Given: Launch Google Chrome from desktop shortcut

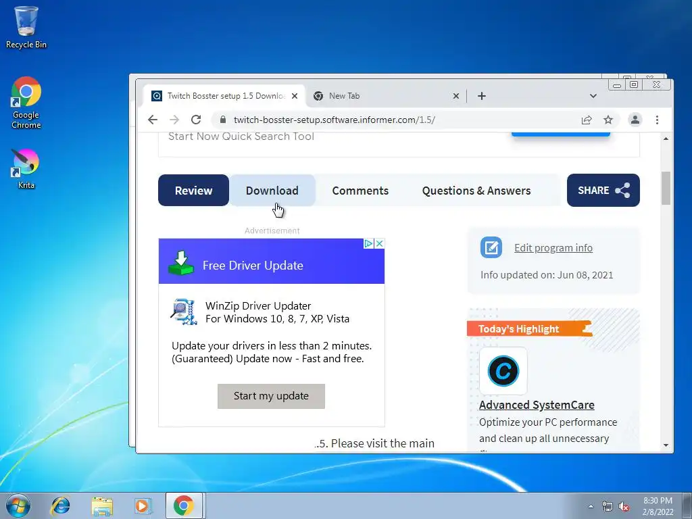Looking at the screenshot, I should [x=26, y=103].
